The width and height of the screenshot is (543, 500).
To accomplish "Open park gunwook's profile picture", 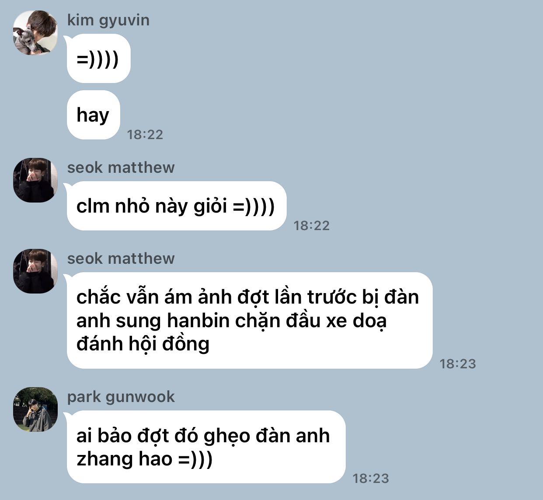I will pos(35,409).
